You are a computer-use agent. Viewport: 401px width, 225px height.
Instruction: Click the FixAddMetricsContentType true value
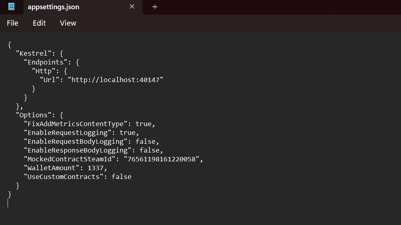coord(143,124)
